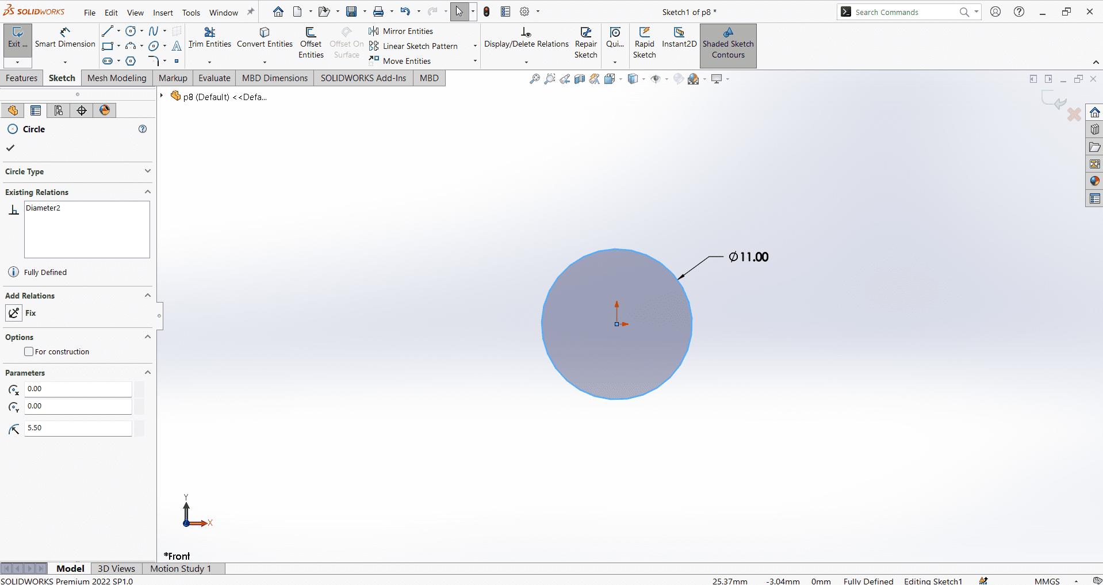Open the Motion Study 1 tab
This screenshot has height=585, width=1103.
pos(181,568)
